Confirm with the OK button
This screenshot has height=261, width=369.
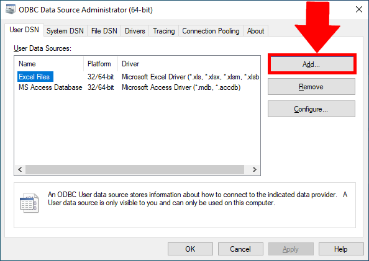[x=190, y=249]
